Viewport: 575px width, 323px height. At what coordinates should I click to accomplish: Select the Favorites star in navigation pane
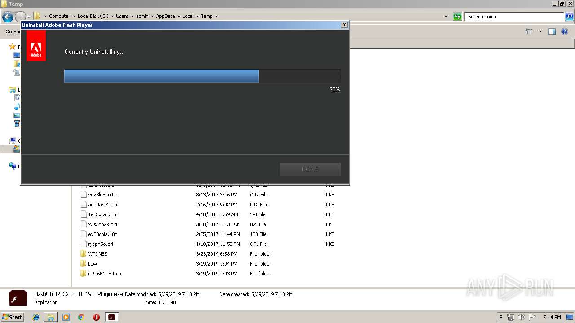(13, 47)
